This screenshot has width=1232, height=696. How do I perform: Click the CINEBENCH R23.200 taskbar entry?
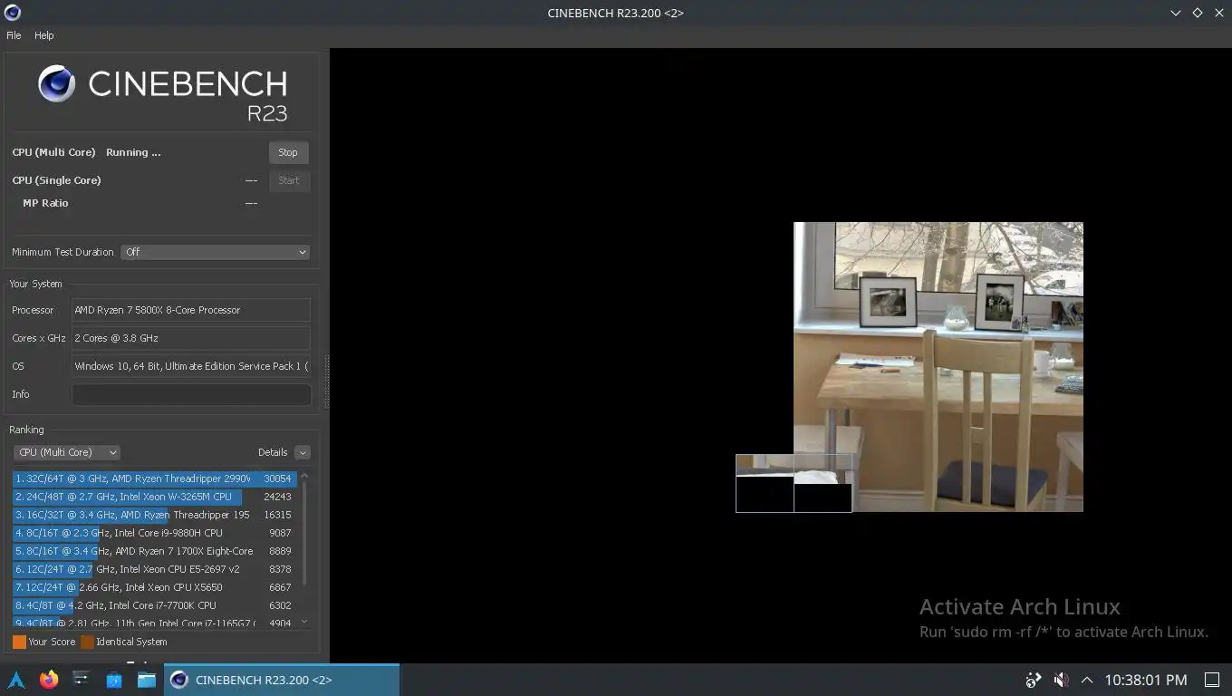coord(281,680)
